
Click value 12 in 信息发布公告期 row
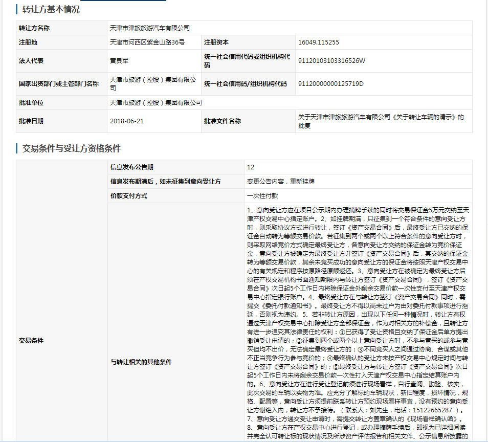pyautogui.click(x=251, y=167)
